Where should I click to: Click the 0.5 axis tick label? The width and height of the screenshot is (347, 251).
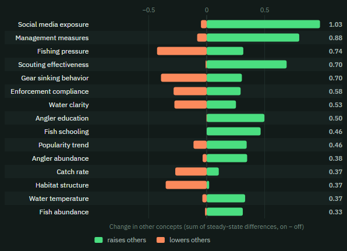[x=265, y=10]
